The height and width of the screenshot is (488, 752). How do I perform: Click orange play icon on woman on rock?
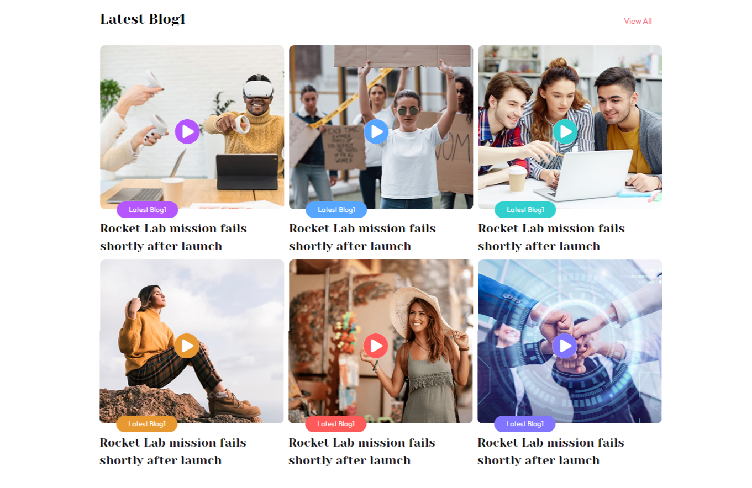[x=187, y=346]
